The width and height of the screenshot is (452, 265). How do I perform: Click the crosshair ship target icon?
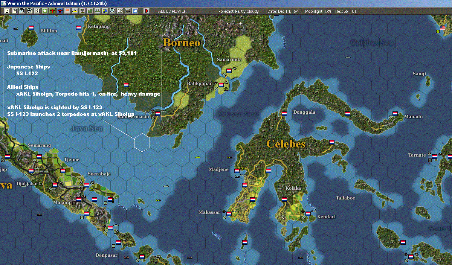point(112,11)
